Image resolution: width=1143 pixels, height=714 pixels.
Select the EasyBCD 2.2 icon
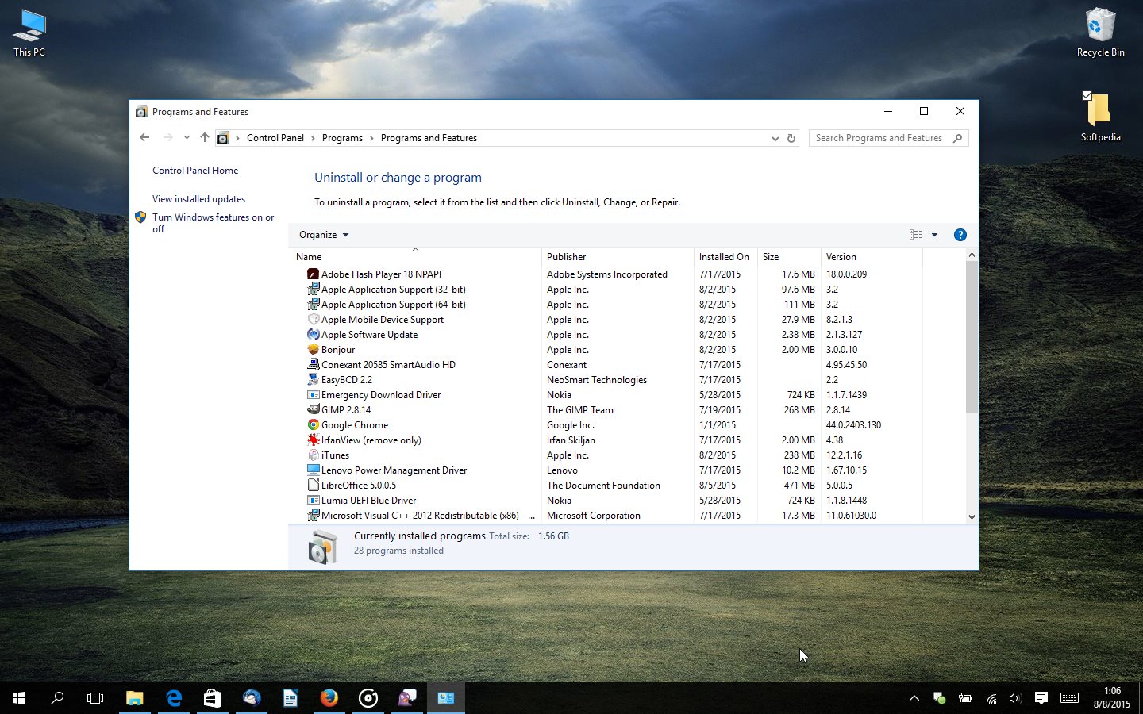coord(313,379)
